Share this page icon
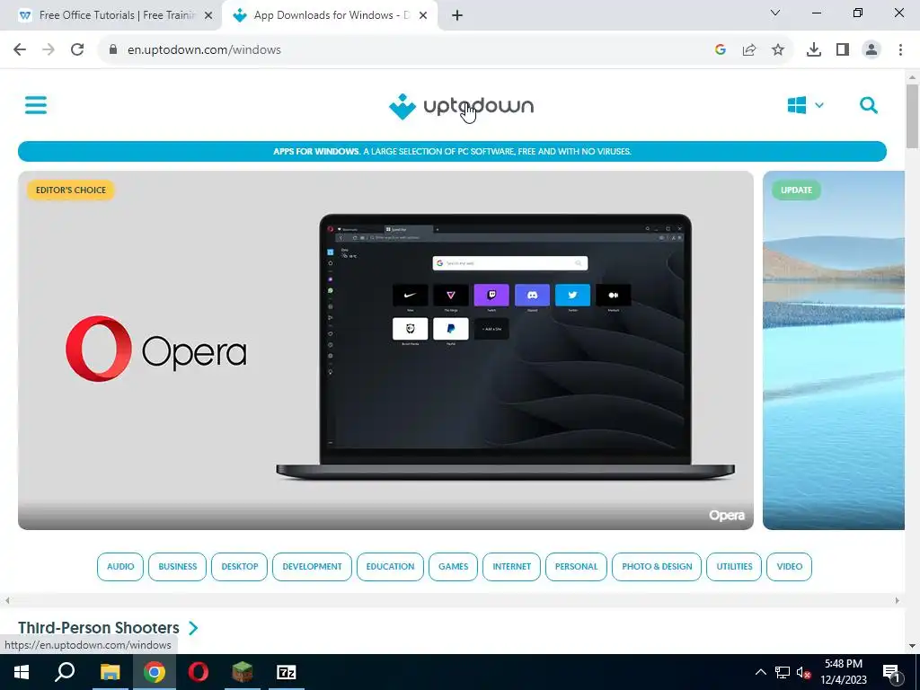The height and width of the screenshot is (690, 920). pos(749,50)
